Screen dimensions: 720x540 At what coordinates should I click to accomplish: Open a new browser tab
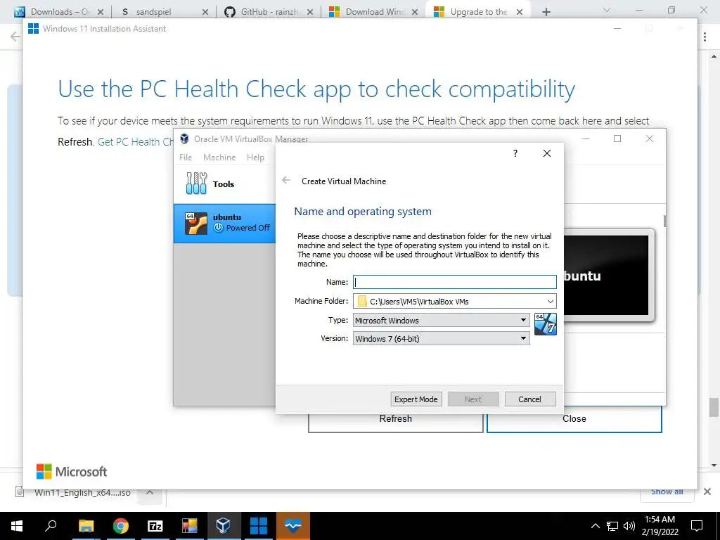point(546,12)
